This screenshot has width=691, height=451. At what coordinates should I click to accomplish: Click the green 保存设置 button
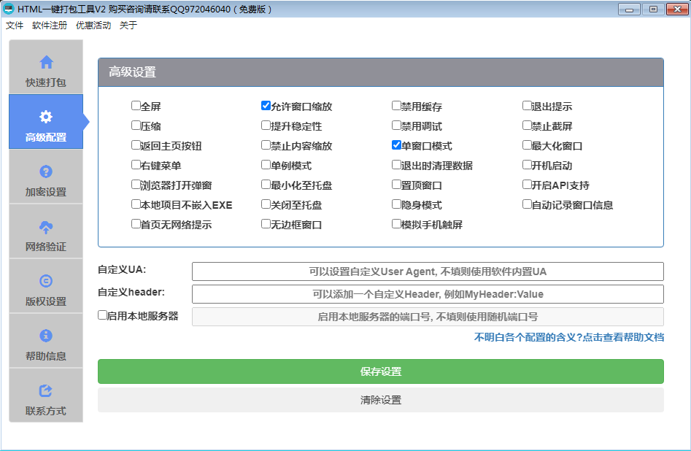(381, 371)
